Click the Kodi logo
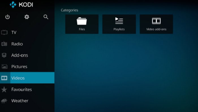The width and height of the screenshot is (198, 112). [x=13, y=5]
